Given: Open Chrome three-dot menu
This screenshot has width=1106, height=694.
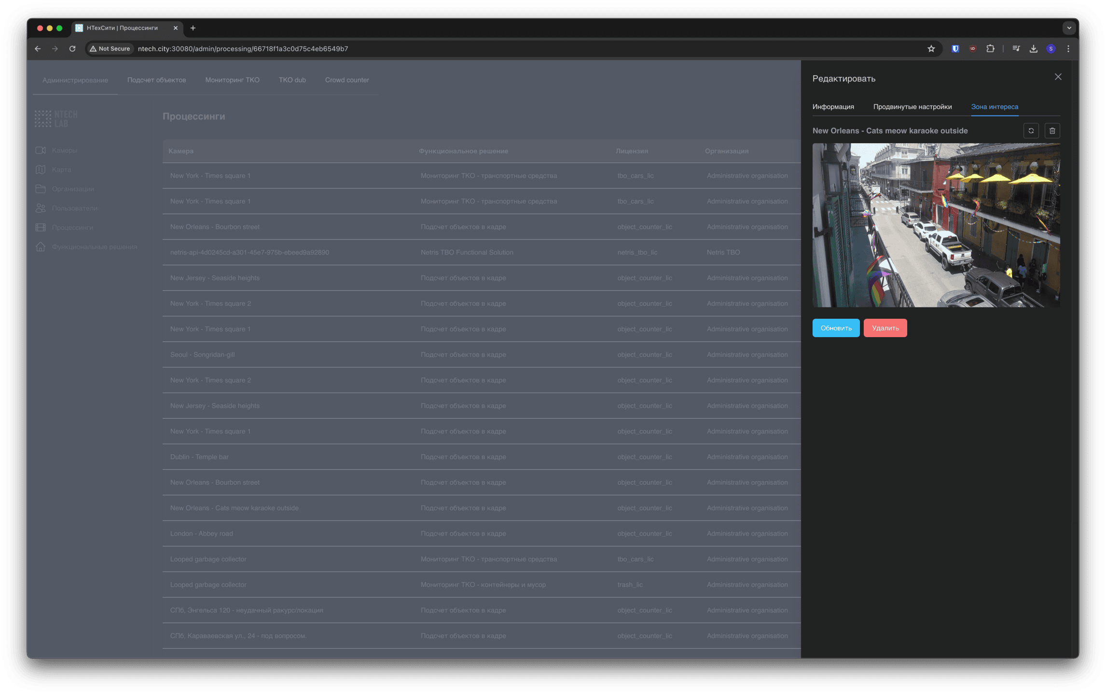Looking at the screenshot, I should [x=1068, y=49].
